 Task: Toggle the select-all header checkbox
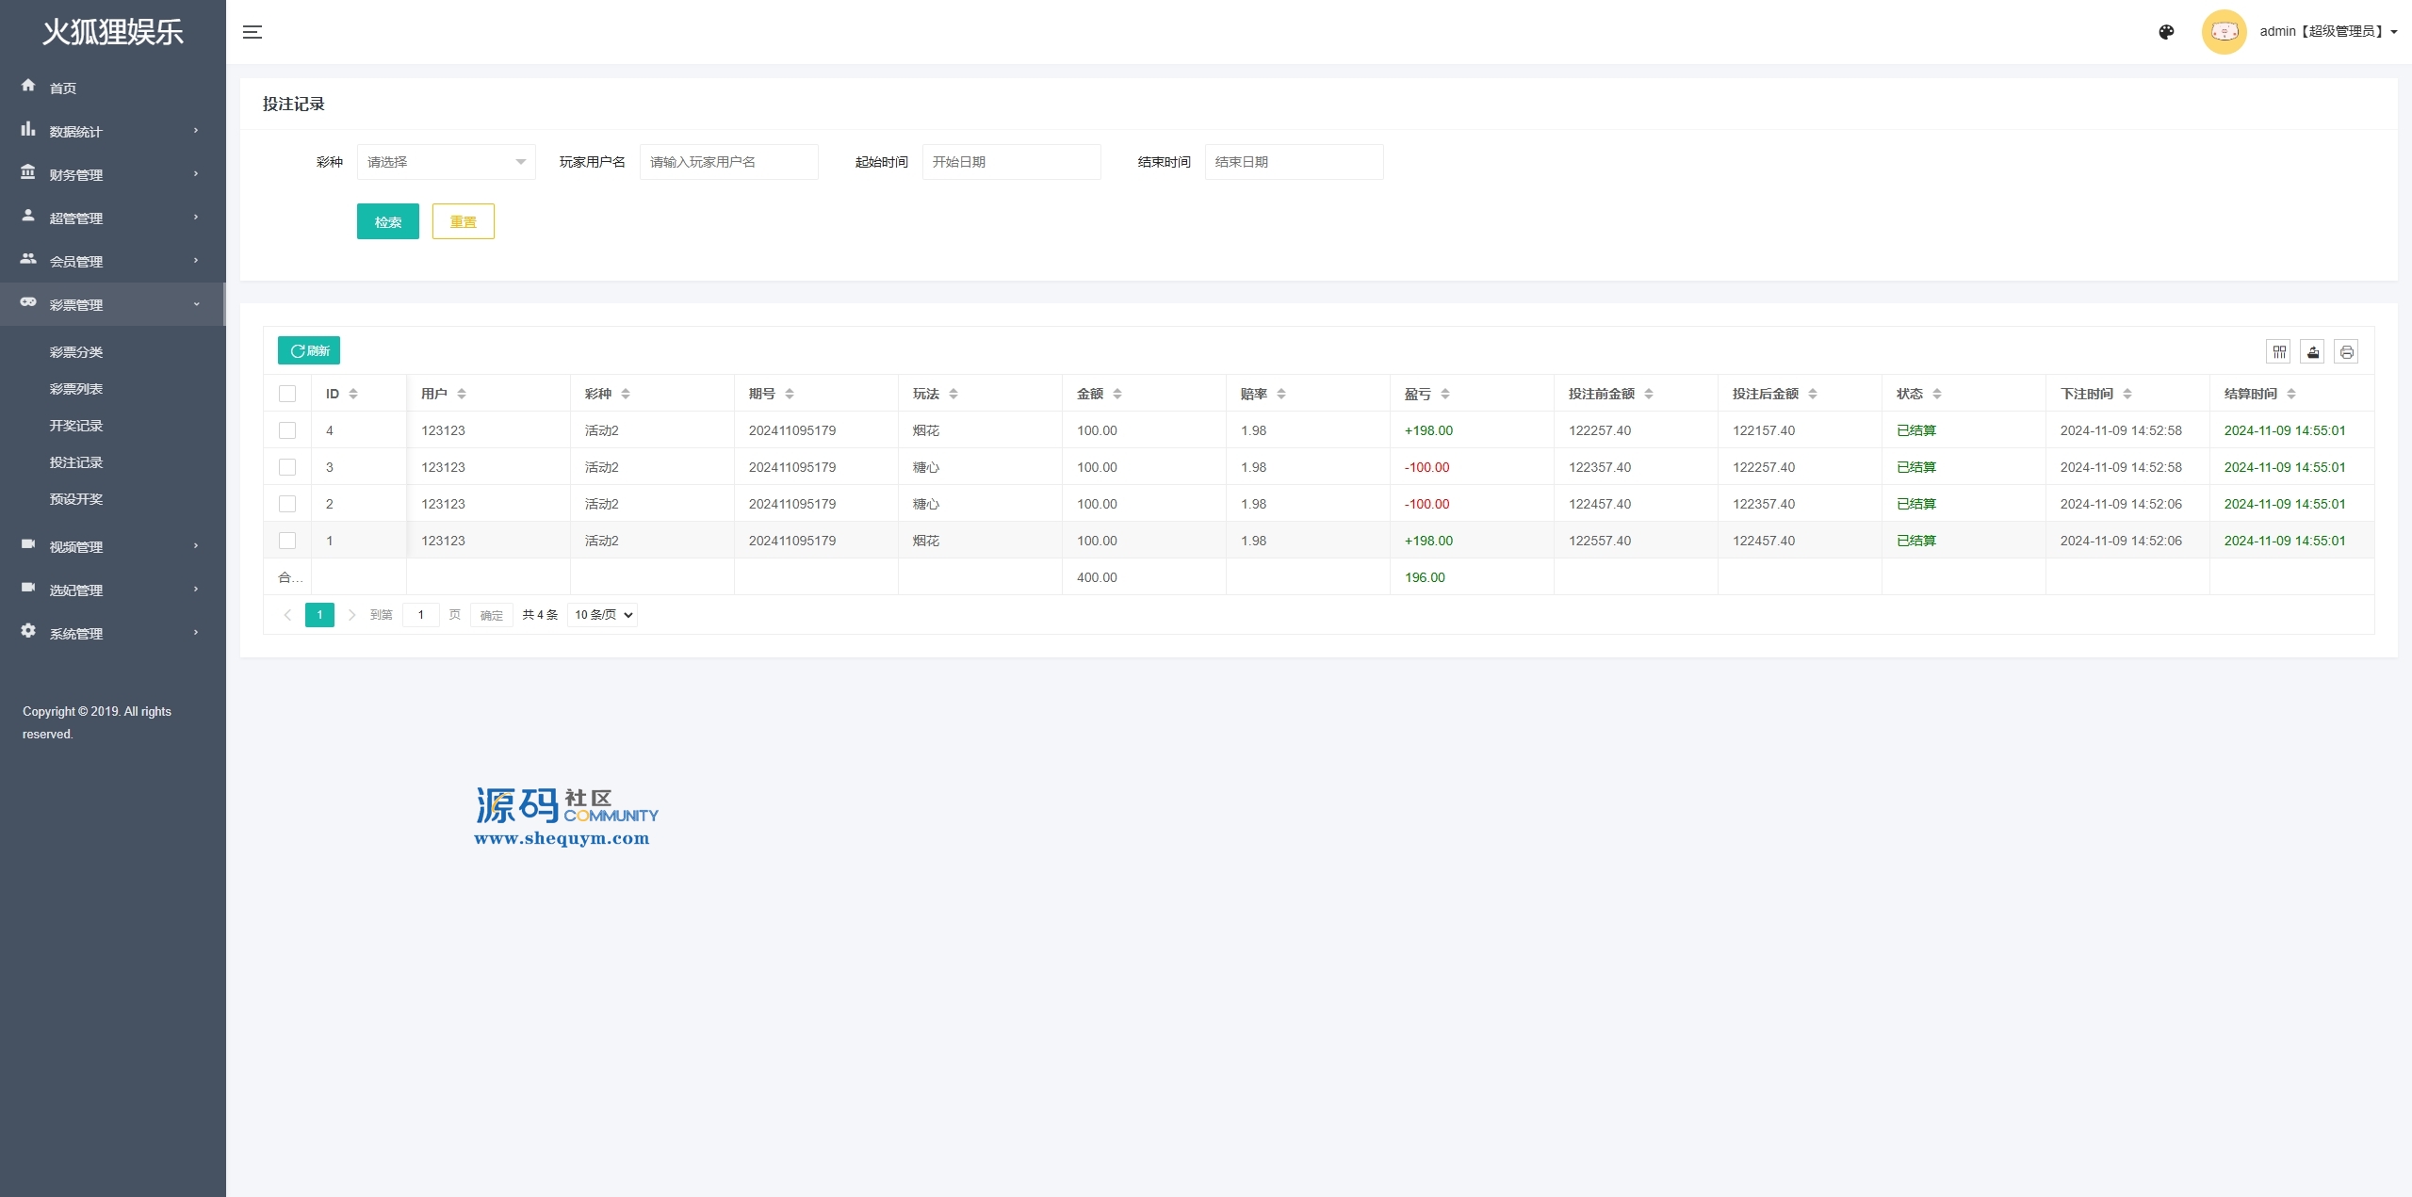click(287, 394)
